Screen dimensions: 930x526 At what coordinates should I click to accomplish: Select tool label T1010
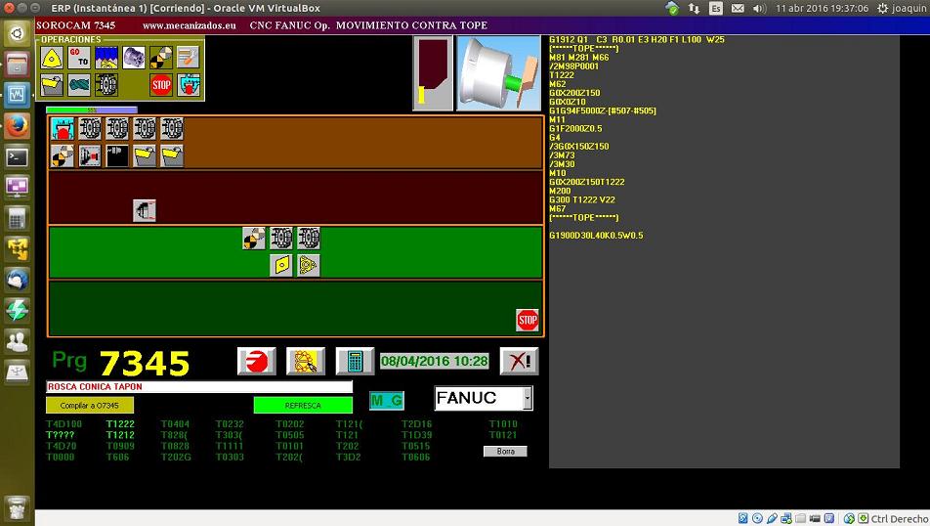pyautogui.click(x=503, y=424)
